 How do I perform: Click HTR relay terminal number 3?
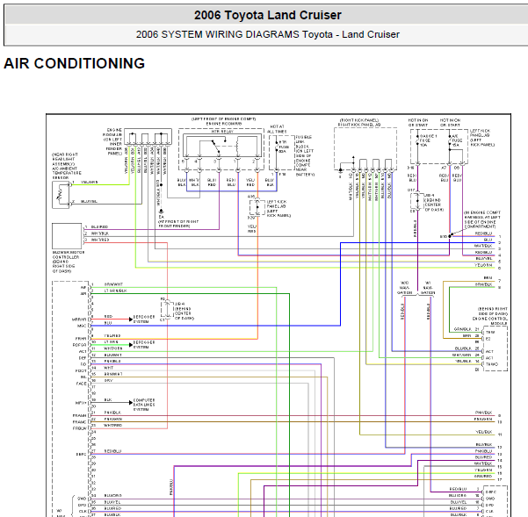click(215, 162)
